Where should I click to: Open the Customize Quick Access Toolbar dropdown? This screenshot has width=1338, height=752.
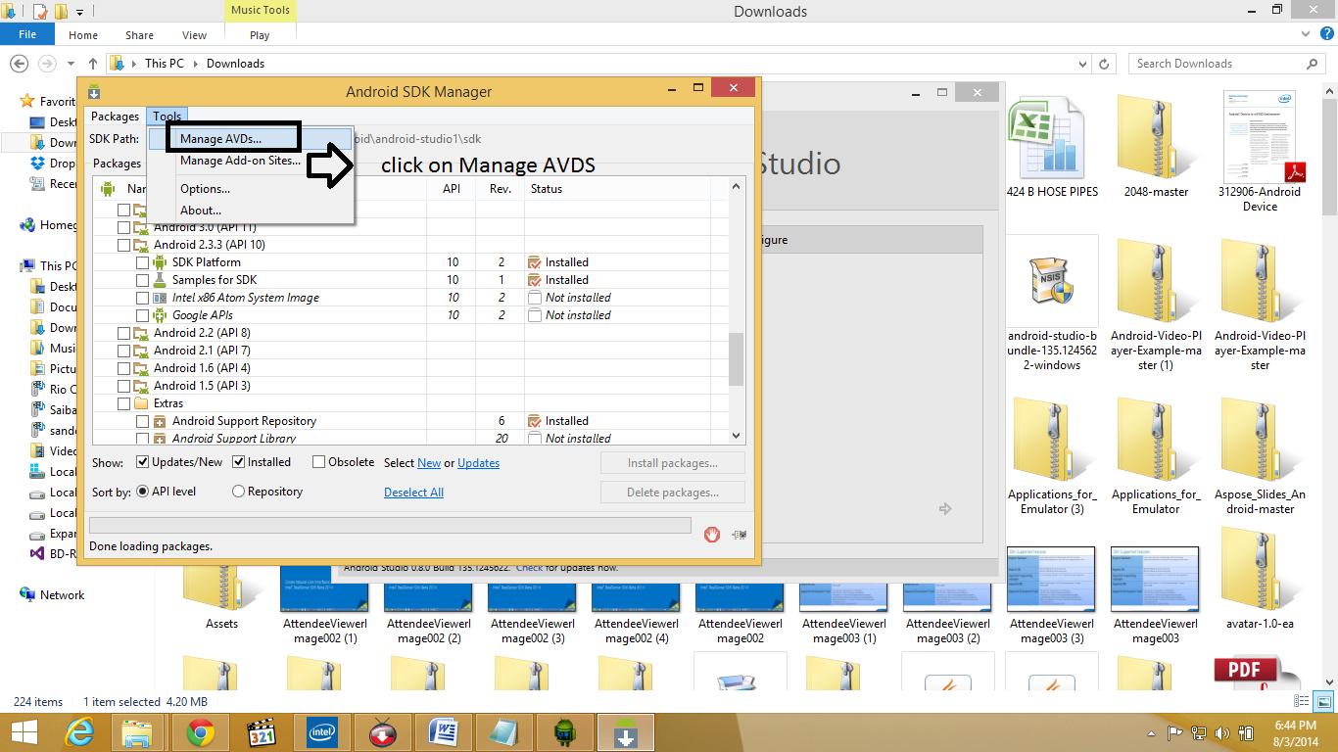[80, 13]
